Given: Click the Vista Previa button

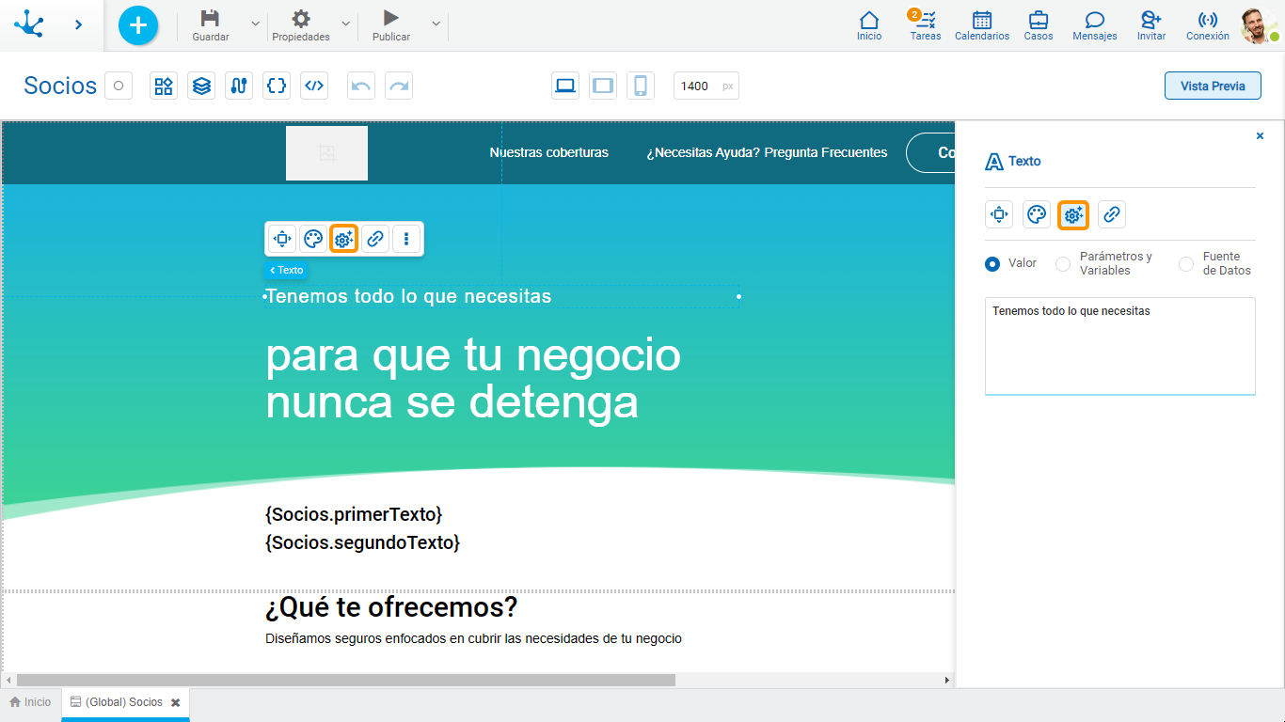Looking at the screenshot, I should [1213, 86].
